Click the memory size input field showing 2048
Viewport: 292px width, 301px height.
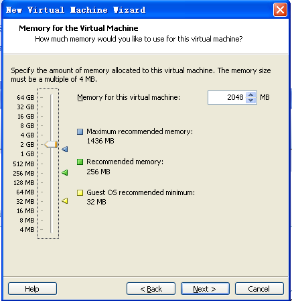click(x=227, y=97)
